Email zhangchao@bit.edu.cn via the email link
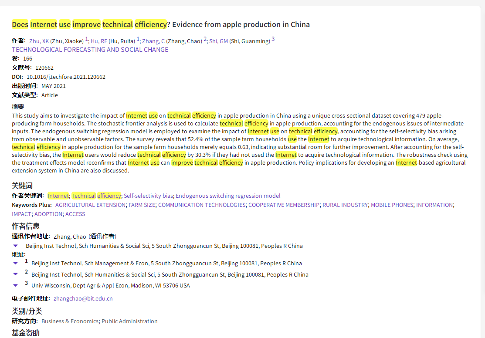The width and height of the screenshot is (485, 338). tap(83, 299)
